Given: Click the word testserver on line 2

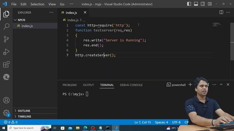Looking at the screenshot, I should (x=103, y=30).
